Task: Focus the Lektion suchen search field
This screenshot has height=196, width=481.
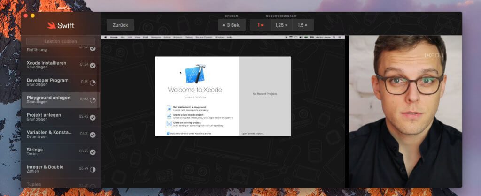Action: [61, 41]
